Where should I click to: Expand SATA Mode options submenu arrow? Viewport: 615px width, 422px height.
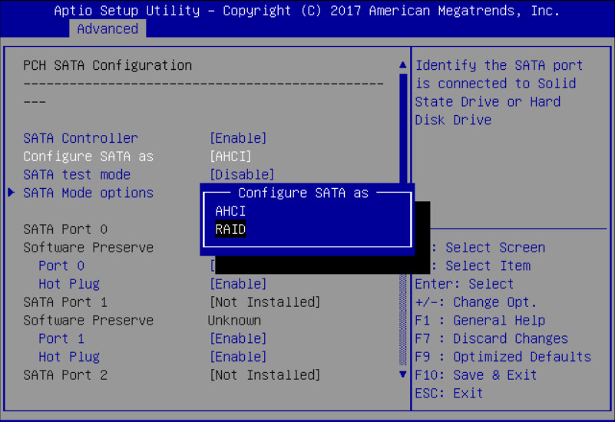11,193
